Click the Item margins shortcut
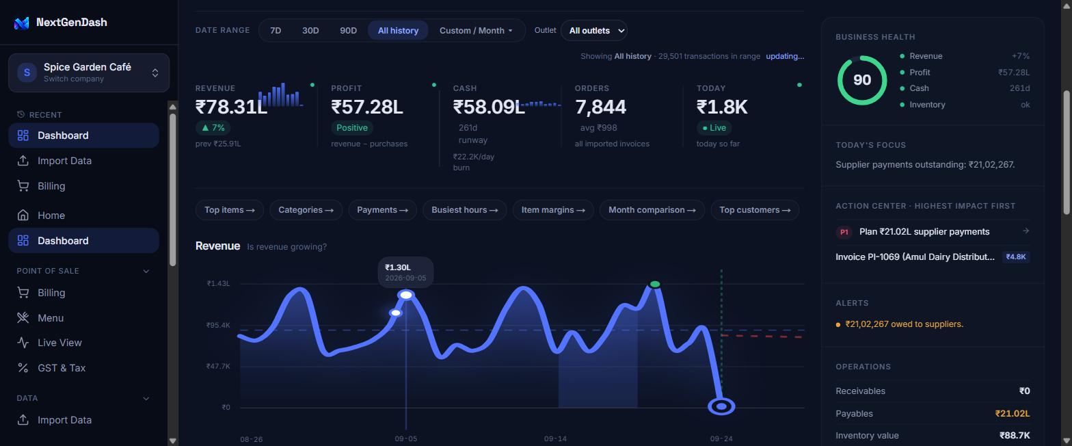This screenshot has height=446, width=1072. coord(553,210)
